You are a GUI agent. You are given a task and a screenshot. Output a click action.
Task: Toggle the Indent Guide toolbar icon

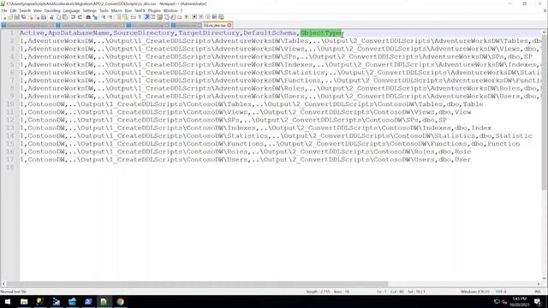tap(146, 17)
